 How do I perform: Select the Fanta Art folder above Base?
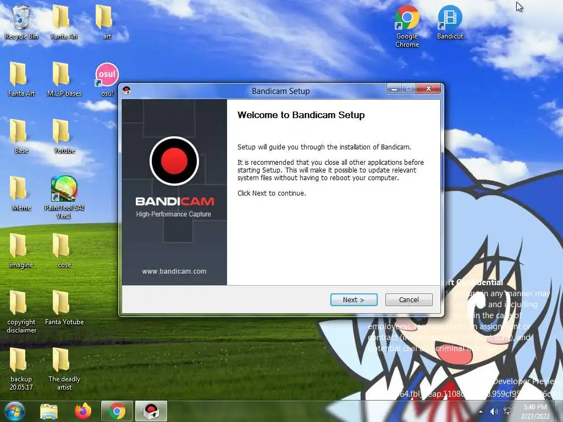21,79
